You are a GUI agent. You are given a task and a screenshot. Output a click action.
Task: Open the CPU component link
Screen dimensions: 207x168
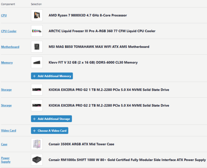4,16
